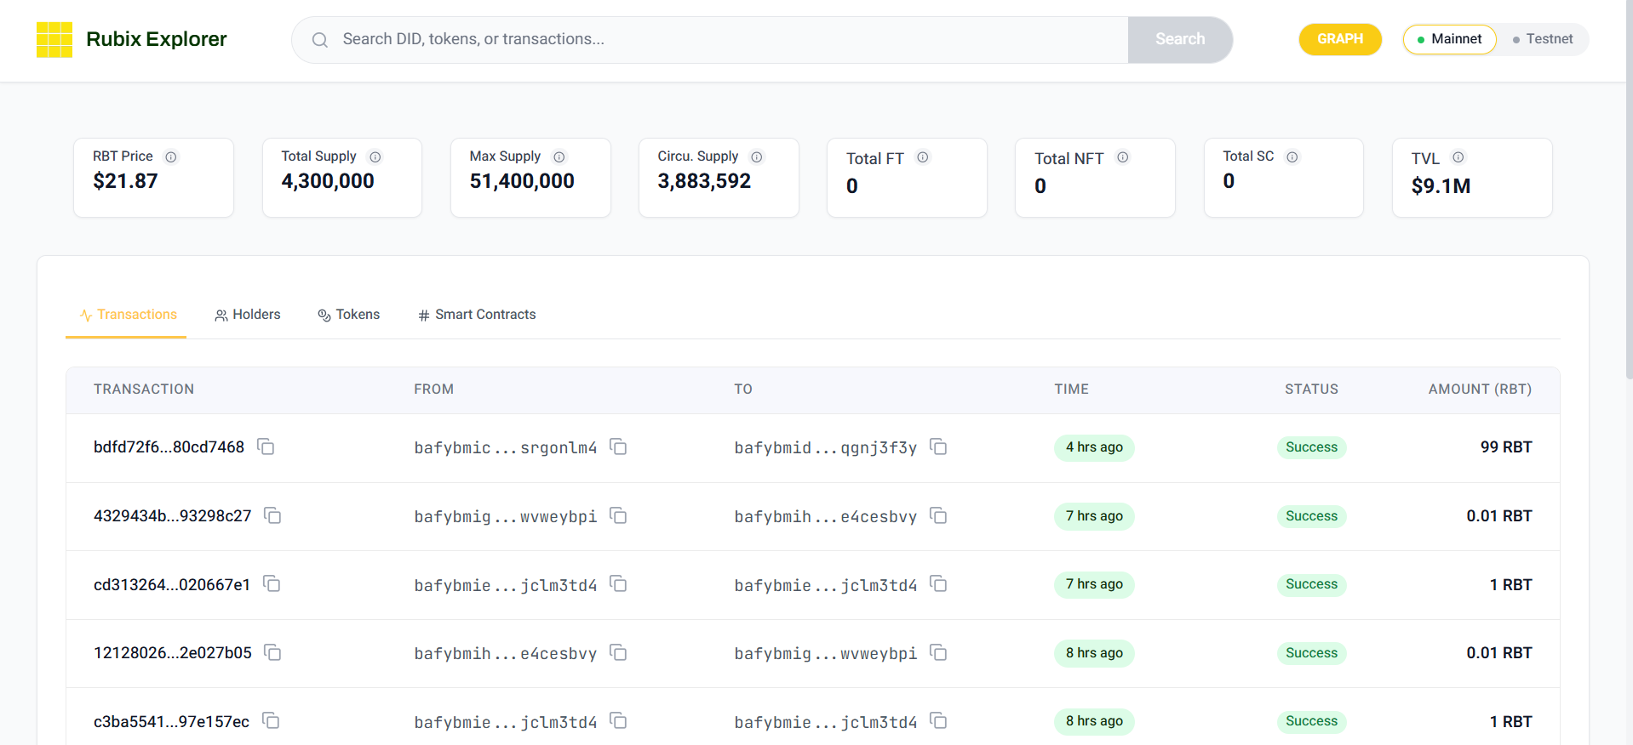This screenshot has height=745, width=1633.
Task: Open the Smart Contracts tab
Action: (x=477, y=315)
